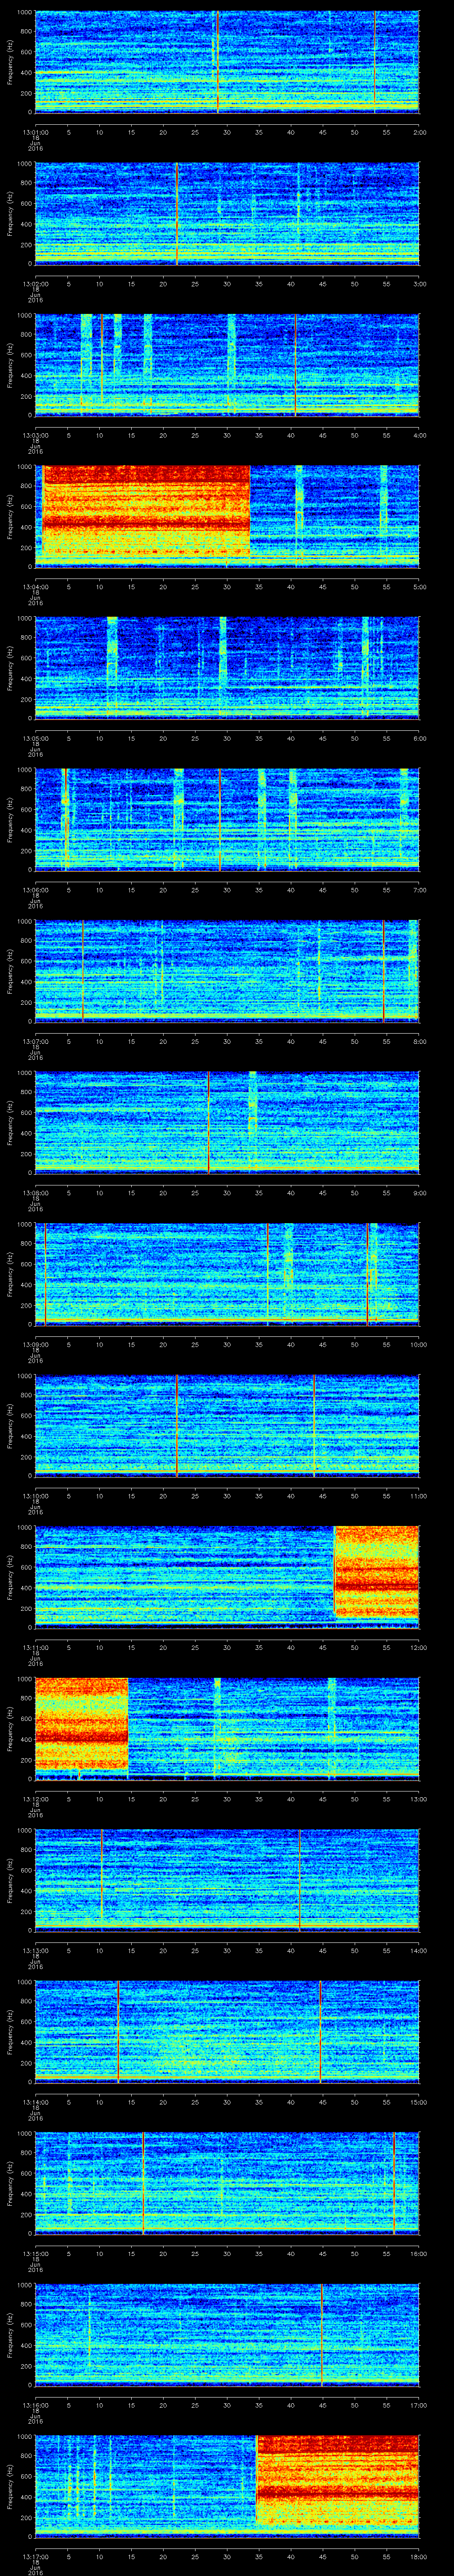Click the '13:17:00' time axis label
This screenshot has width=454, height=2576.
tap(35, 2558)
